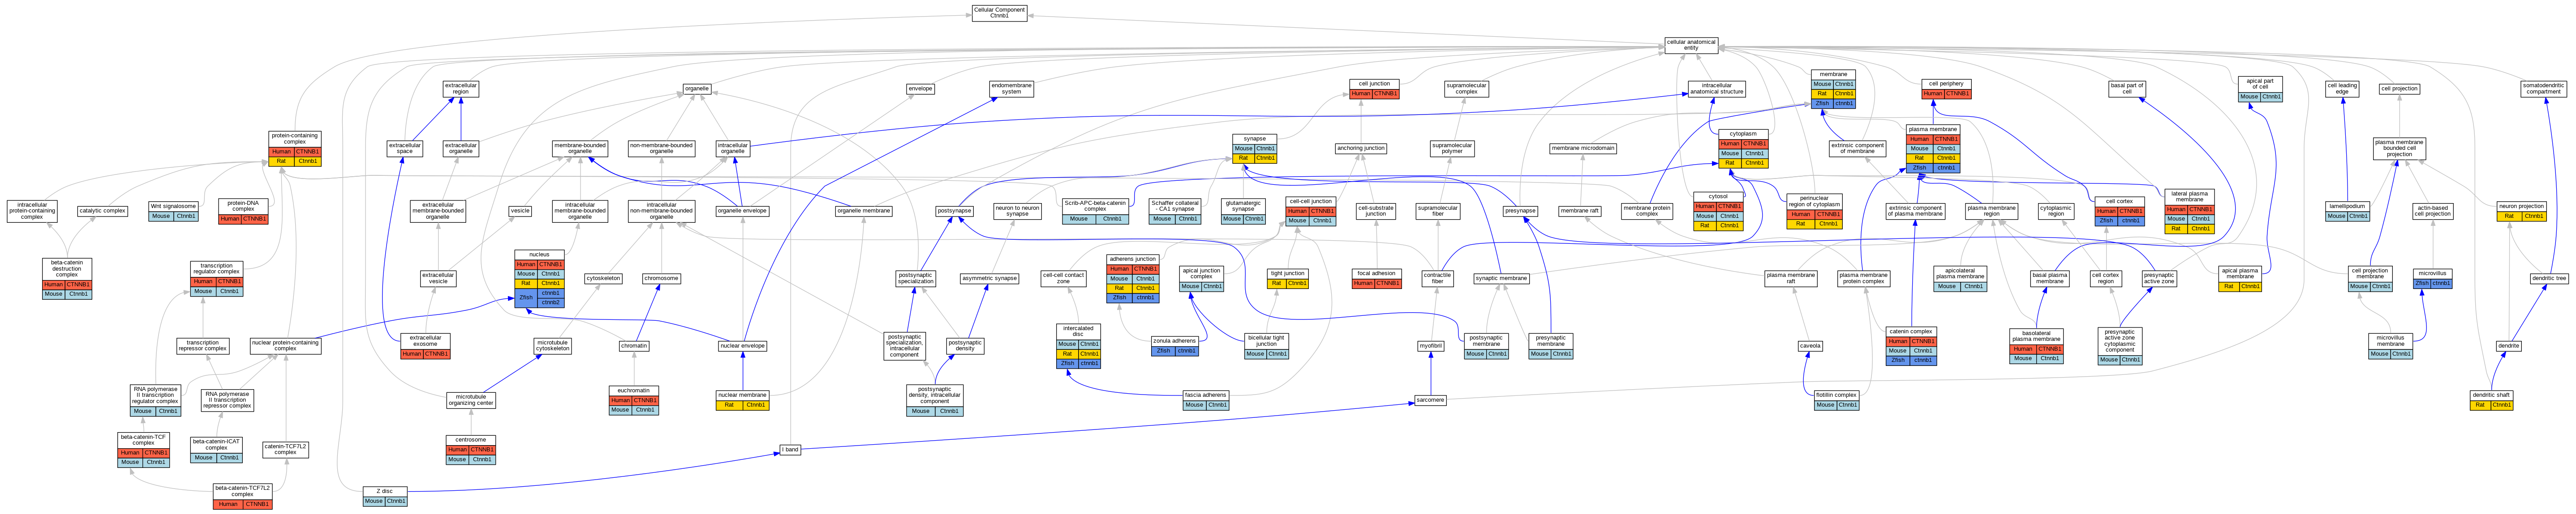Select the 'envelope' node

pos(920,89)
